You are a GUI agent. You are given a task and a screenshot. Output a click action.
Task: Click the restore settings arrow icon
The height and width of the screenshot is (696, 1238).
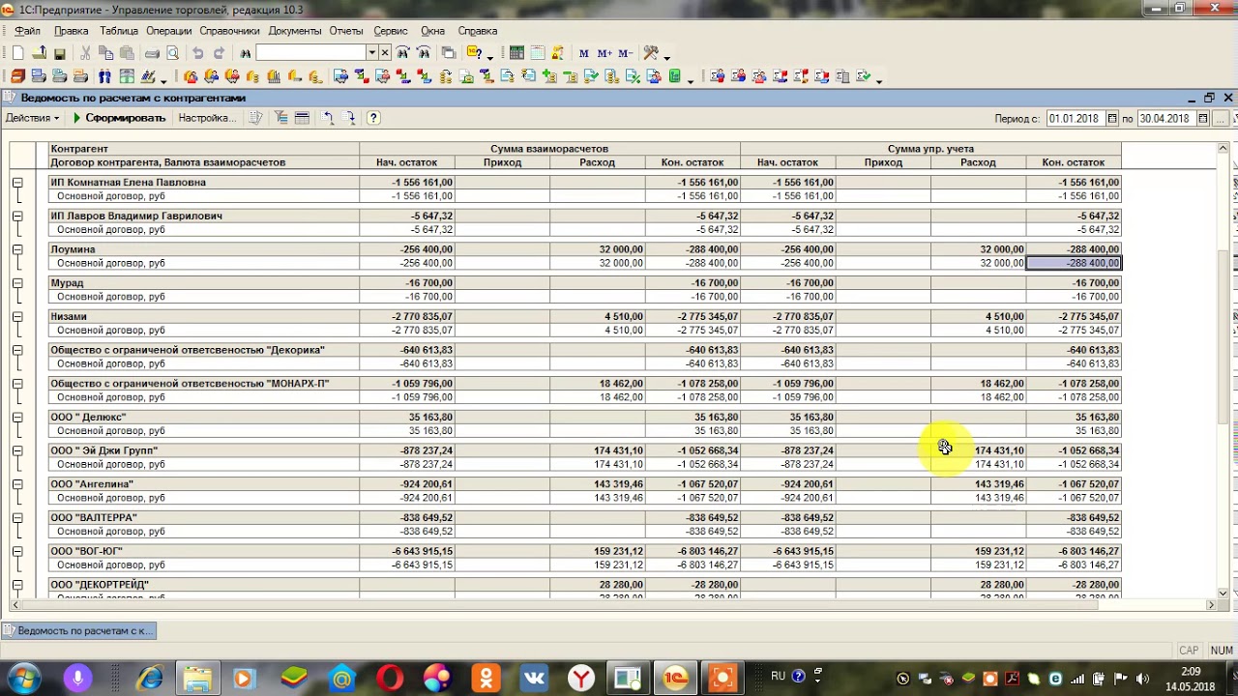pyautogui.click(x=328, y=118)
